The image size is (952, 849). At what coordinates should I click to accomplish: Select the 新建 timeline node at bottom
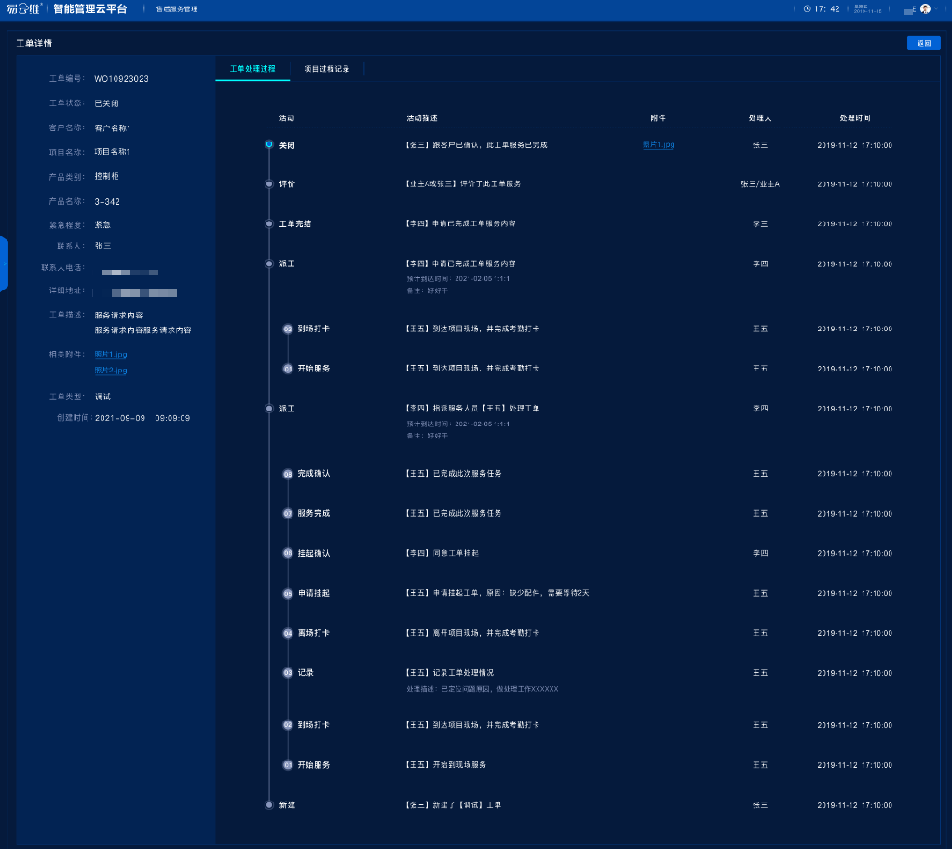(x=269, y=805)
